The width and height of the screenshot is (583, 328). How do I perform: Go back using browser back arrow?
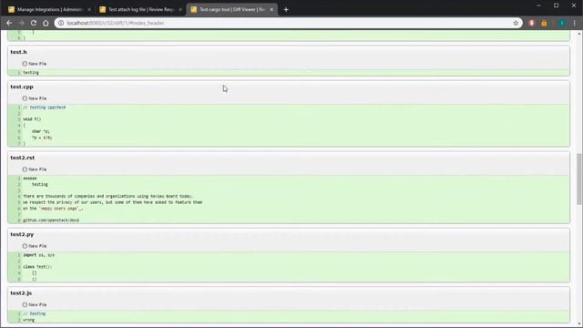[x=9, y=23]
